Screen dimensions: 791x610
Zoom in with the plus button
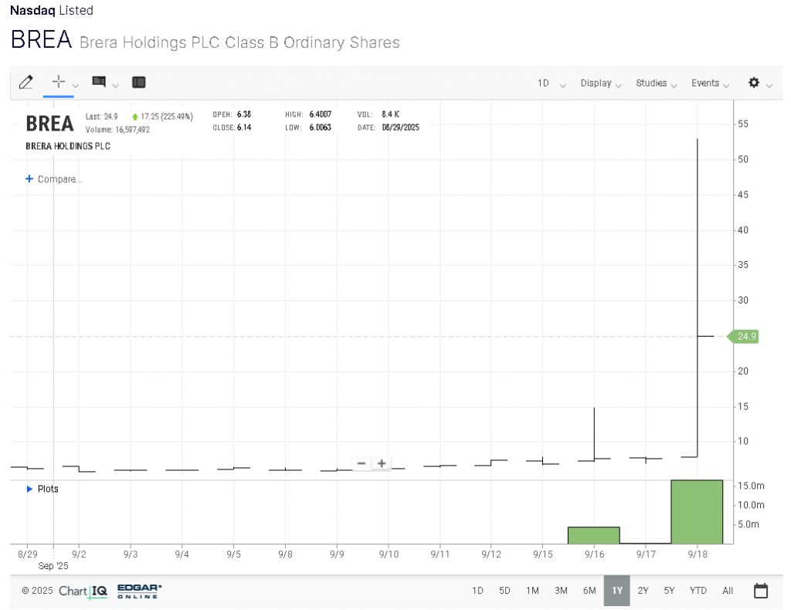(382, 463)
